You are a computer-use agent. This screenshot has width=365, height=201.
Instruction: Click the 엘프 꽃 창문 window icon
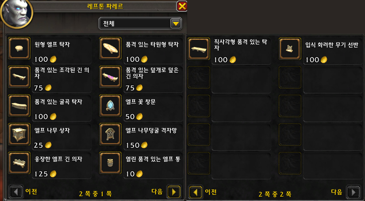[110, 105]
